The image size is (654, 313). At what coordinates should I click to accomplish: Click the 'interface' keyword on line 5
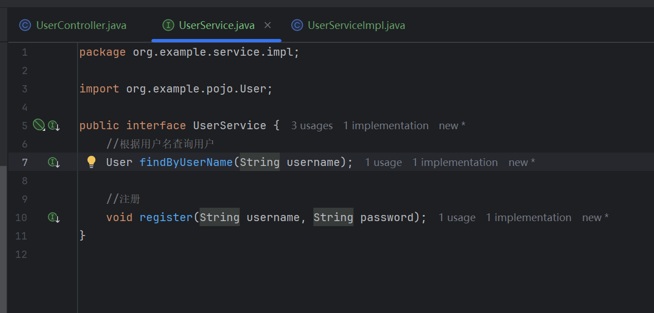tap(156, 125)
